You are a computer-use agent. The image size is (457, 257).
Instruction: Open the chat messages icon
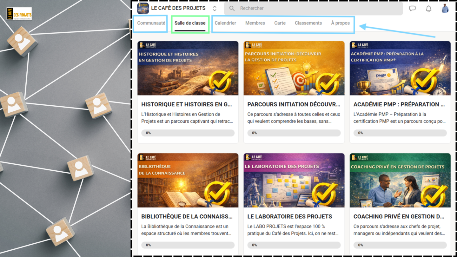point(412,9)
